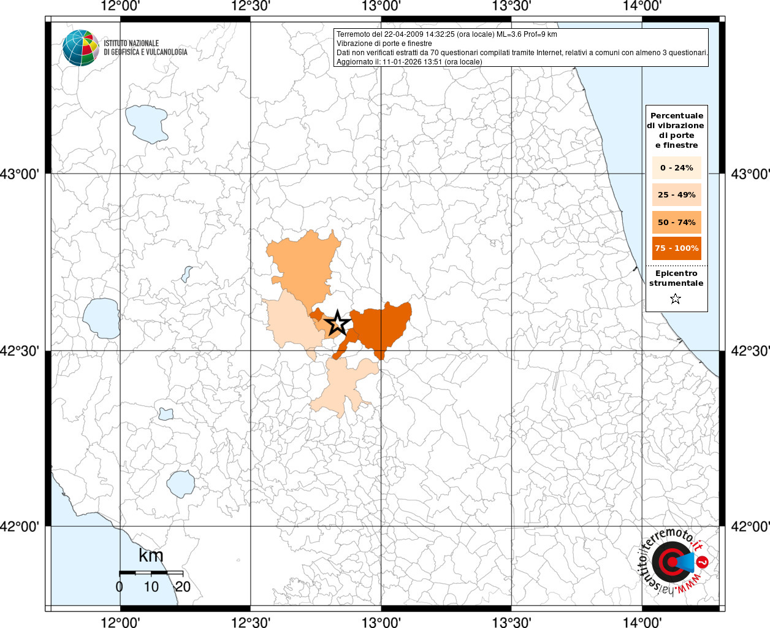The width and height of the screenshot is (770, 628).
Task: Click the km scale bar
Action: 151,572
